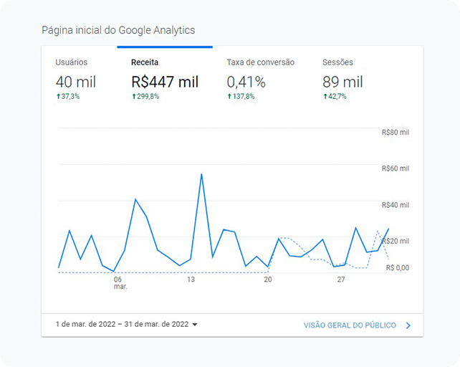This screenshot has height=367, width=460.
Task: Click the 1 de mar. de 2022 – 31 de mar. de 2022 text
Action: pos(122,324)
